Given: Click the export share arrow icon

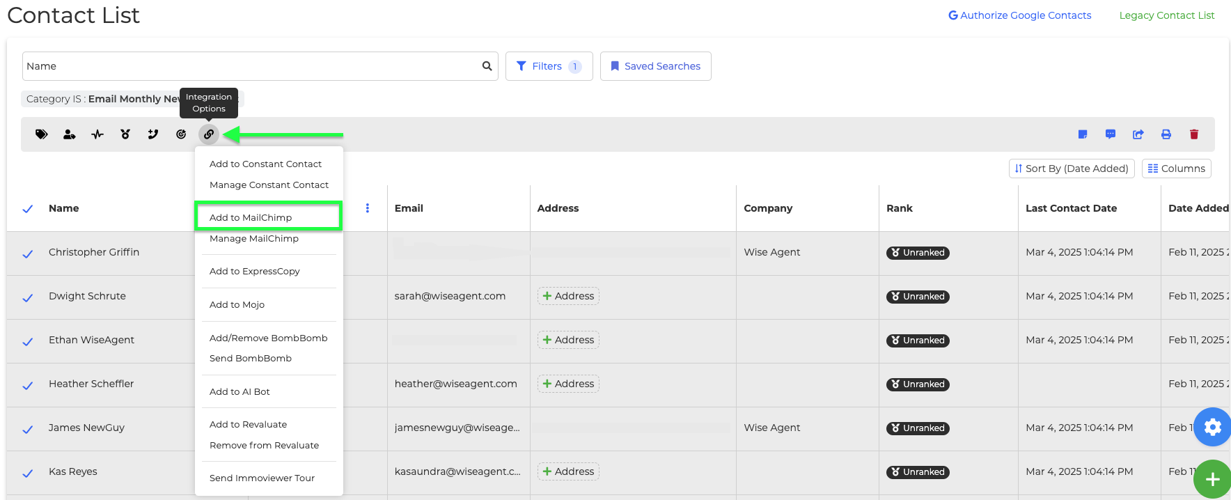Looking at the screenshot, I should 1138,134.
